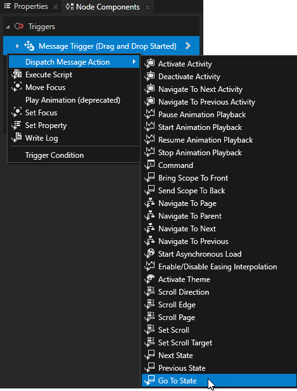Click the Node Components tab icon
Image resolution: width=297 pixels, height=391 pixels.
(70, 7)
